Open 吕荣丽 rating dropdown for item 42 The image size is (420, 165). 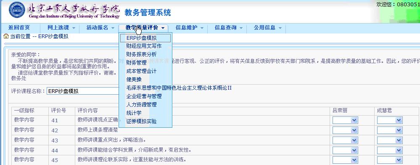(345, 130)
